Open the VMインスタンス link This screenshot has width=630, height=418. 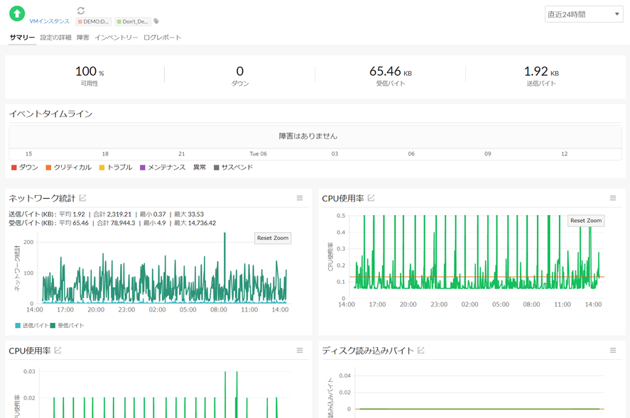pos(50,22)
